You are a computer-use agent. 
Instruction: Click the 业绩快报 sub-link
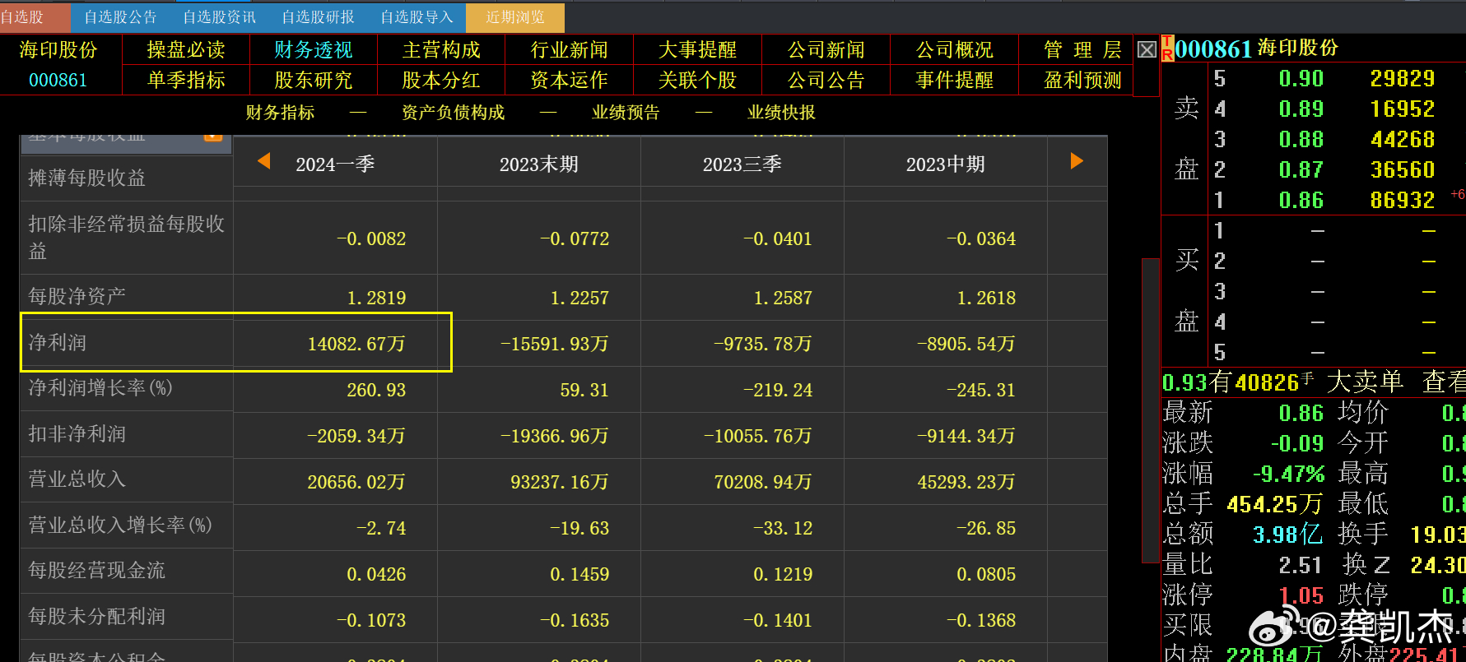781,113
